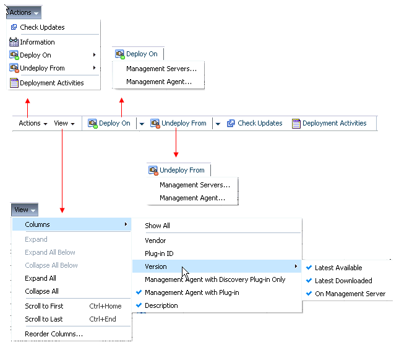Open Reorder Columns... from the View menu

pos(54,334)
